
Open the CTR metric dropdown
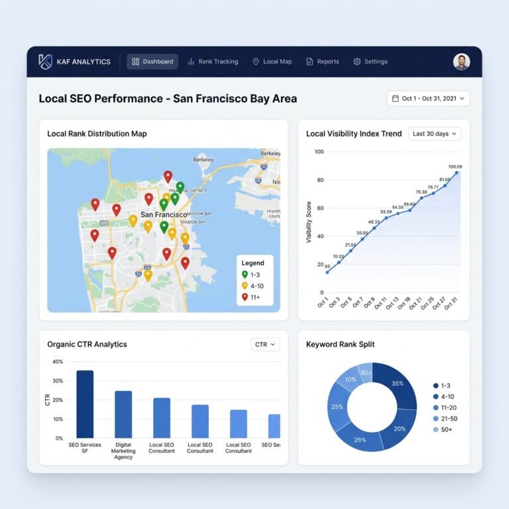pyautogui.click(x=265, y=345)
